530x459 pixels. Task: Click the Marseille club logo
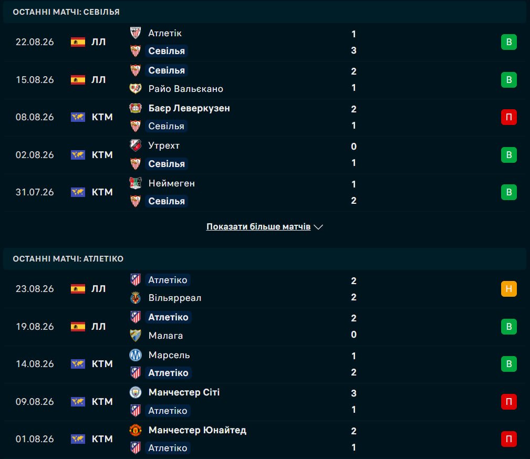136,355
